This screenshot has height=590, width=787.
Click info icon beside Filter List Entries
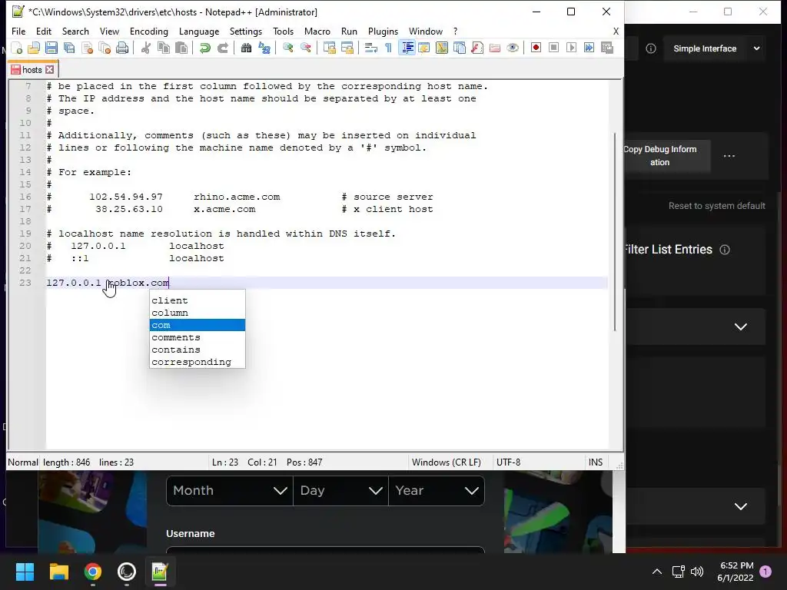[725, 250]
